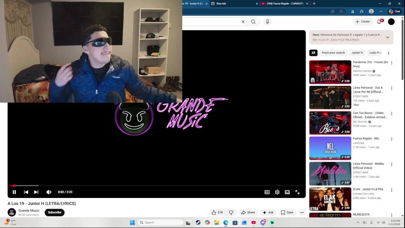Viewport: 405px width, 228px height.
Task: Open El AK - Junior H LETRA title
Action: click(368, 189)
